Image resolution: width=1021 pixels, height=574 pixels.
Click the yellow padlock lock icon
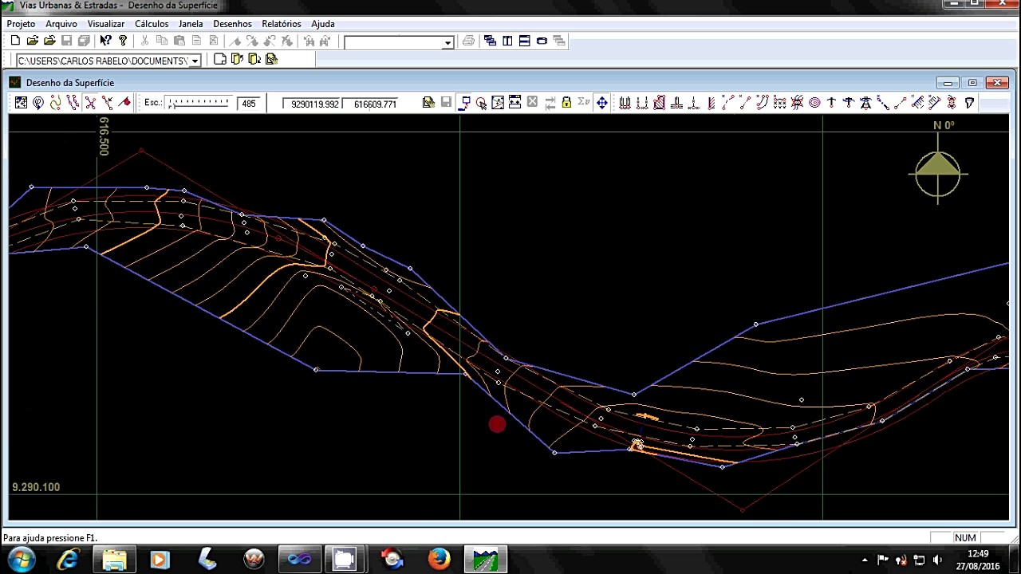[566, 103]
